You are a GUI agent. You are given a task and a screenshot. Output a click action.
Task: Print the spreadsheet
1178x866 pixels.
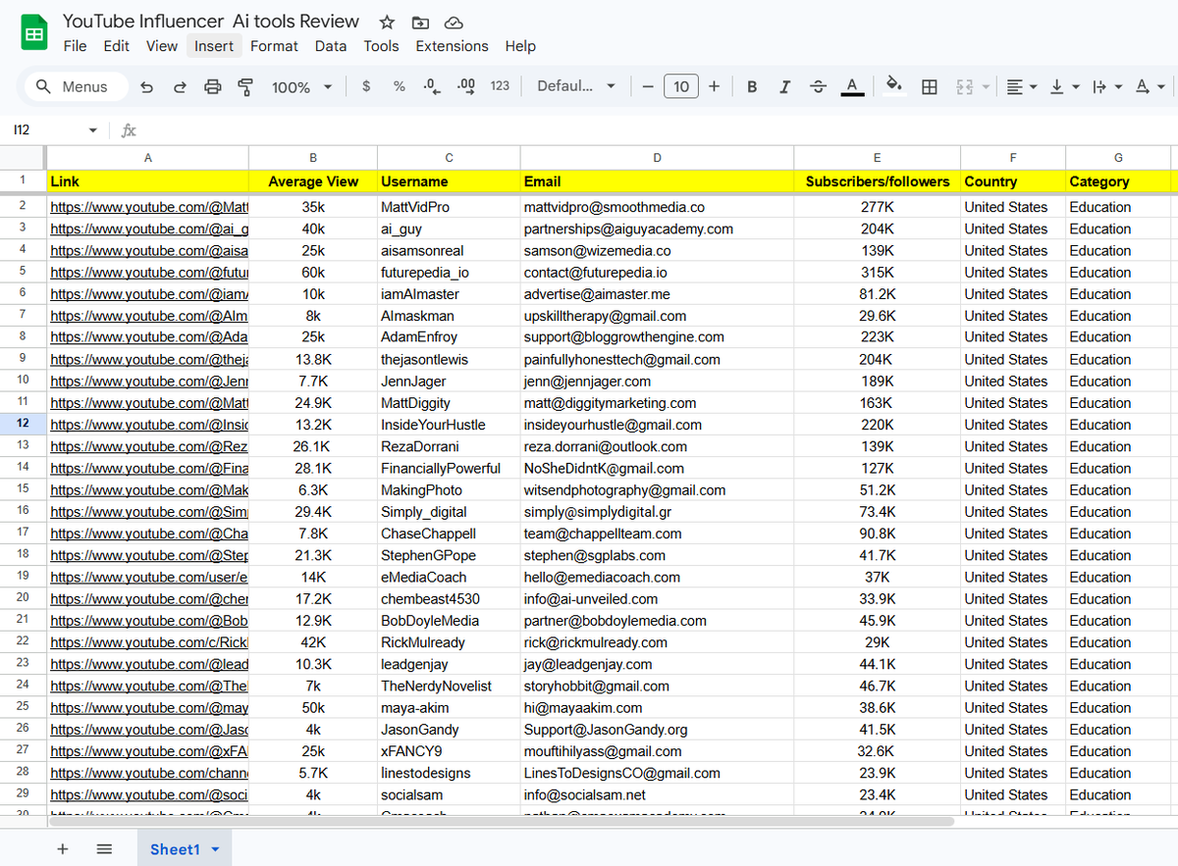point(213,86)
